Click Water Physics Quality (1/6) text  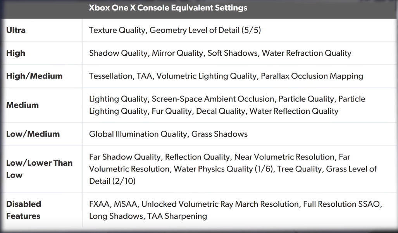coord(223,169)
